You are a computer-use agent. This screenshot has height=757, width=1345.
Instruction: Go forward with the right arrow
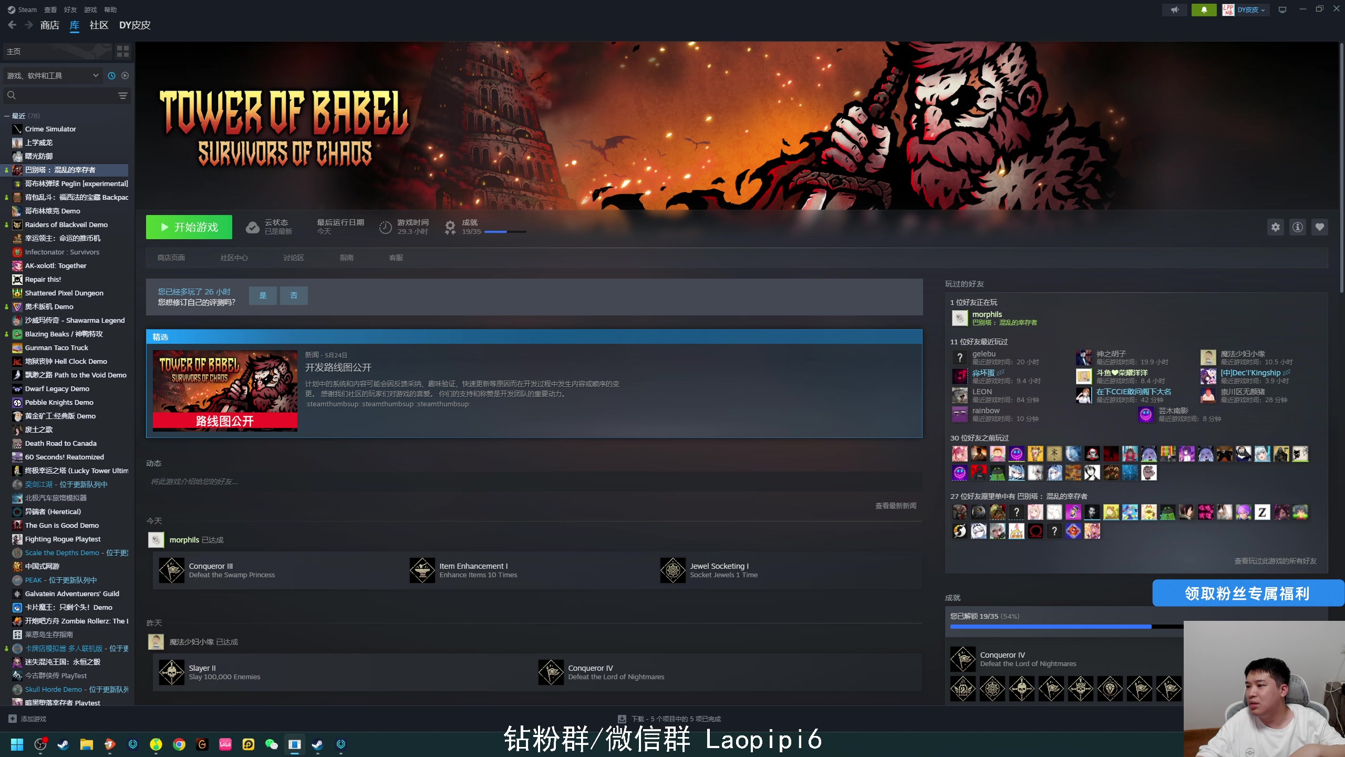click(29, 25)
